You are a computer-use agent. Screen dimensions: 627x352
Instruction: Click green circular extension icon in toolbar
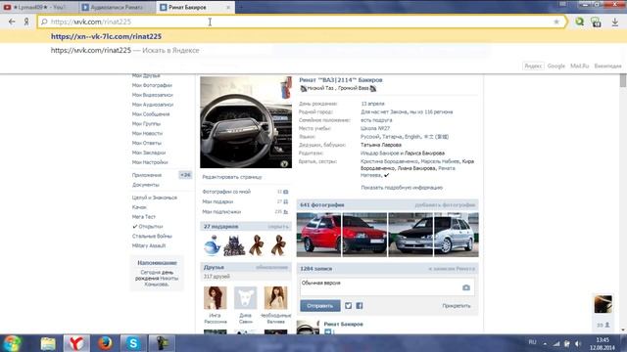tap(579, 22)
